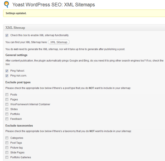This screenshot has height=161, width=165.
Task: Exclude Pages from the sitemap
Action: (x=7, y=100)
